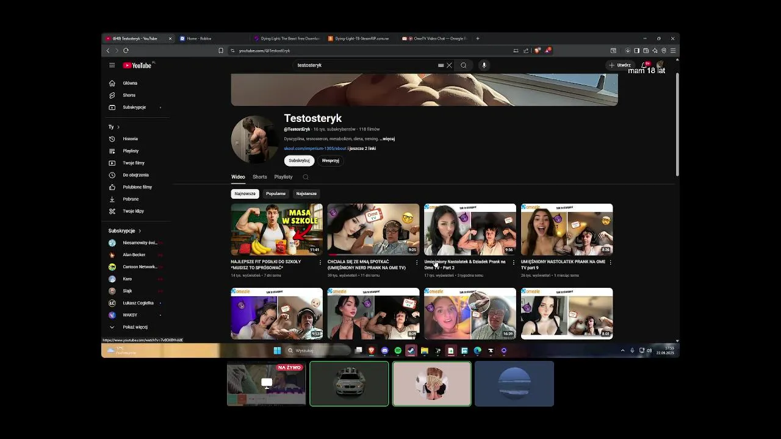This screenshot has height=439, width=781.
Task: Open Alan Becker subscription channel
Action: [134, 255]
